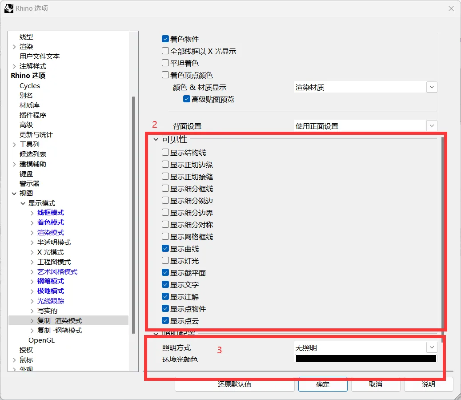Turn on 显示灯光 checkbox

165,260
